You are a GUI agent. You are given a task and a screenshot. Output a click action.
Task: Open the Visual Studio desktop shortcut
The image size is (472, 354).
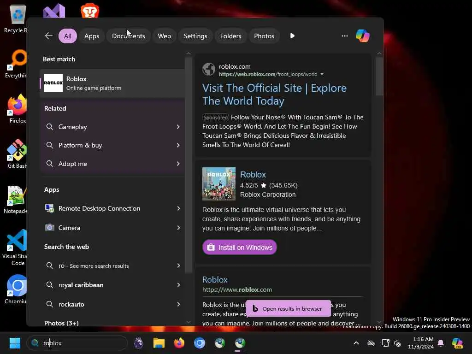coord(53,11)
